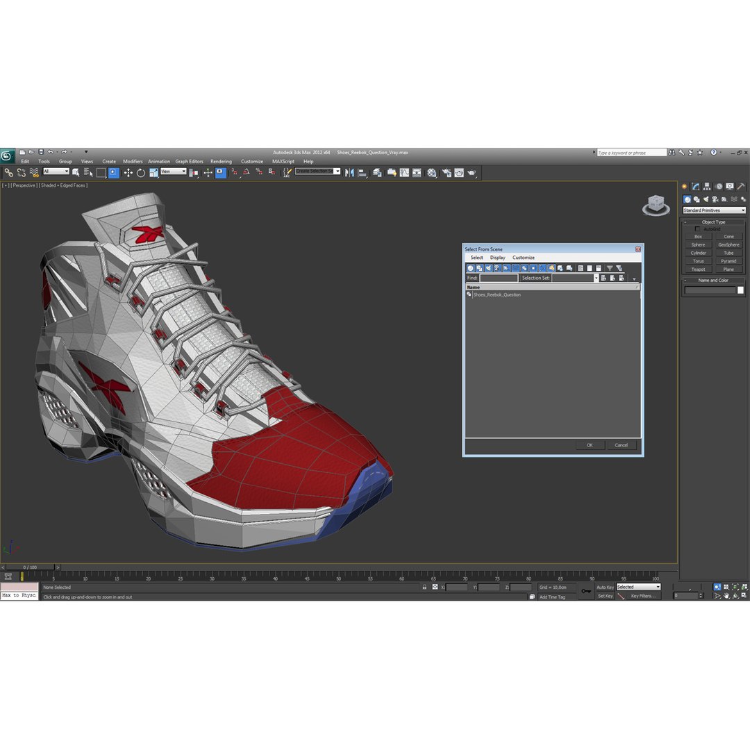The height and width of the screenshot is (750, 750).
Task: Click the Bind to Space Warp tool
Action: coord(34,173)
